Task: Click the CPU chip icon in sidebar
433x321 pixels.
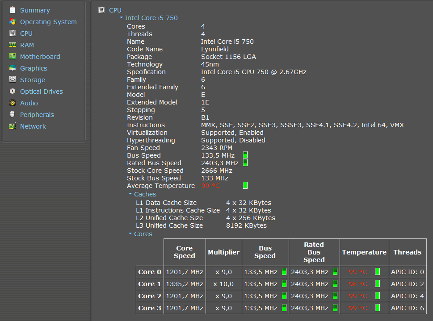Action: click(13, 33)
